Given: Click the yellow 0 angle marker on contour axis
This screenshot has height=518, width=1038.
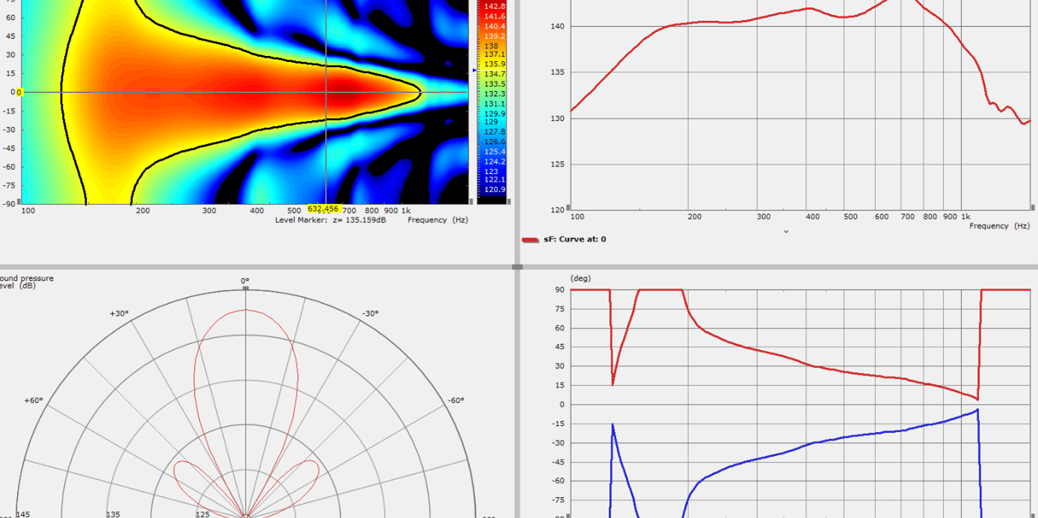Looking at the screenshot, I should [19, 92].
